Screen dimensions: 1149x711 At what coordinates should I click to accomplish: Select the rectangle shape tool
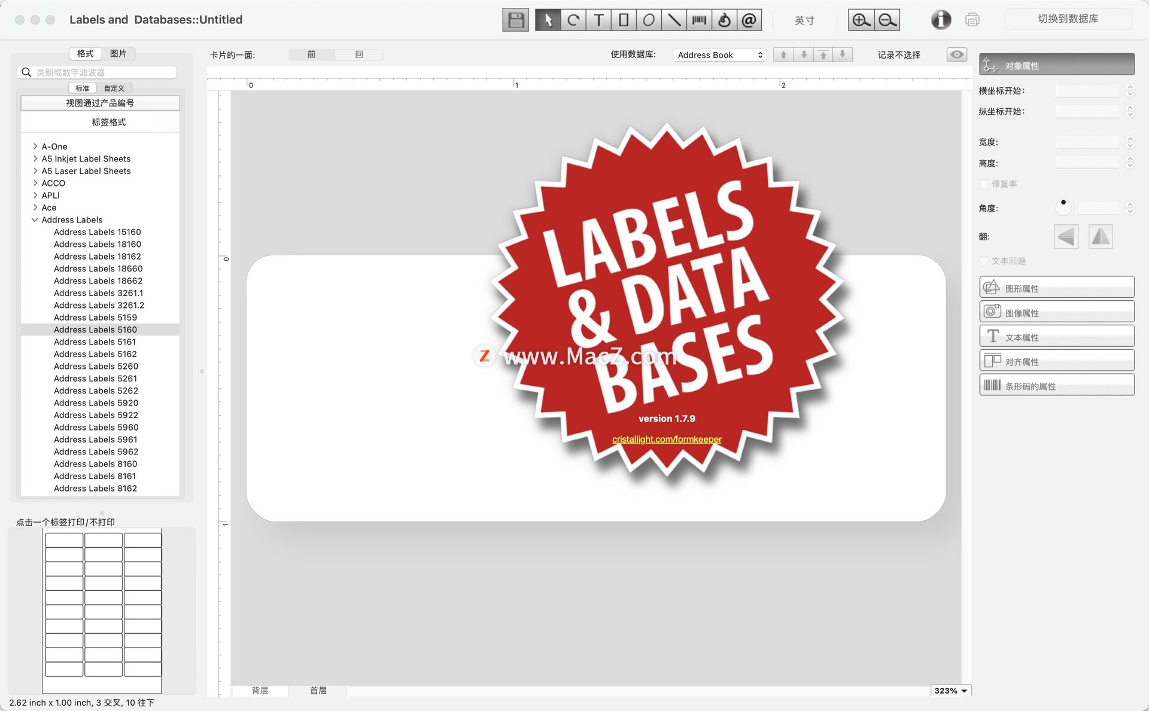[x=624, y=20]
